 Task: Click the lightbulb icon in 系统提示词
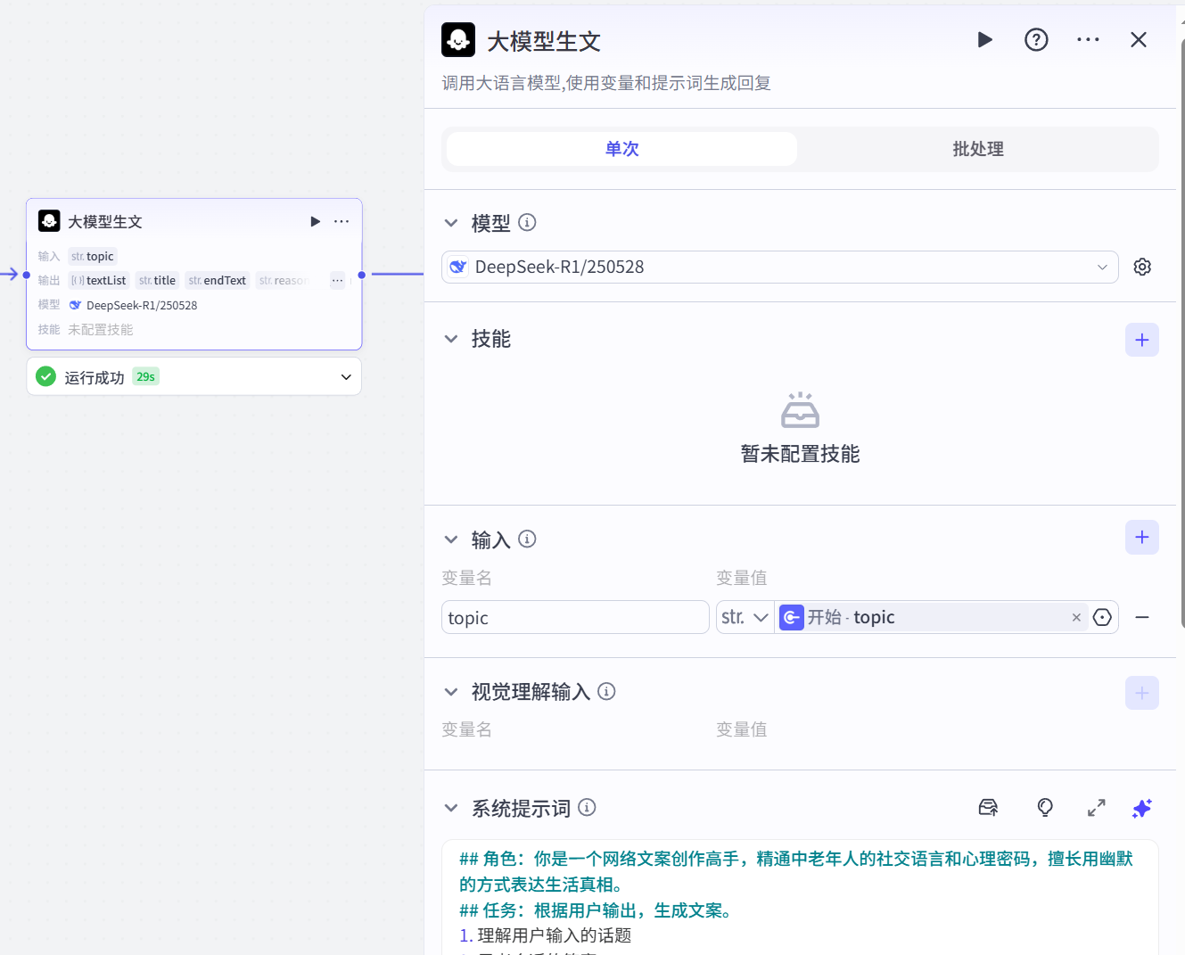point(1045,808)
